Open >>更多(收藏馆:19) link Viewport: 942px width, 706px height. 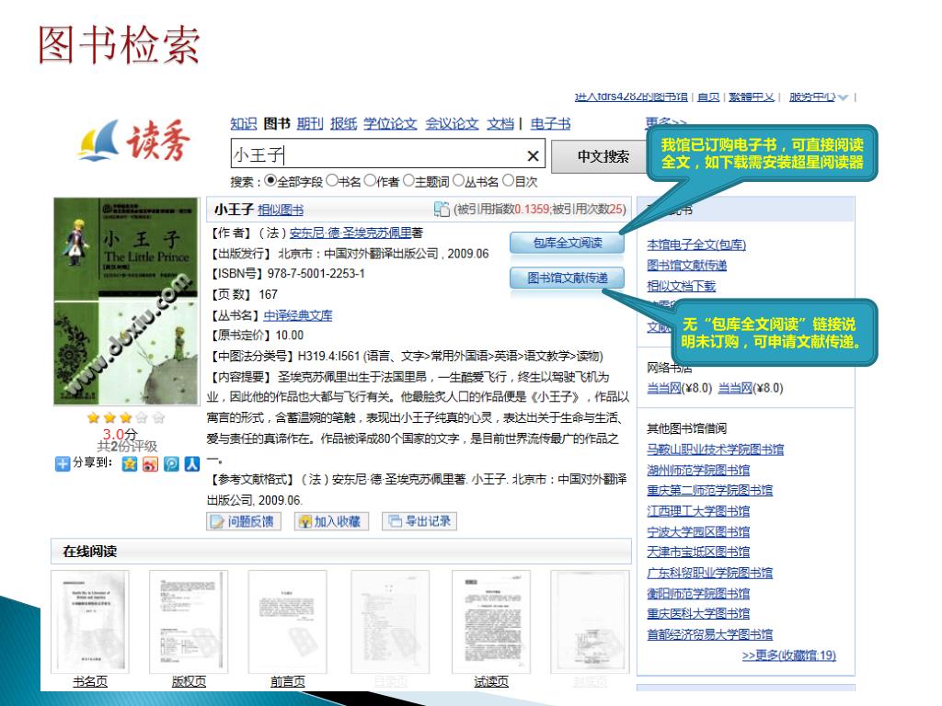point(788,655)
